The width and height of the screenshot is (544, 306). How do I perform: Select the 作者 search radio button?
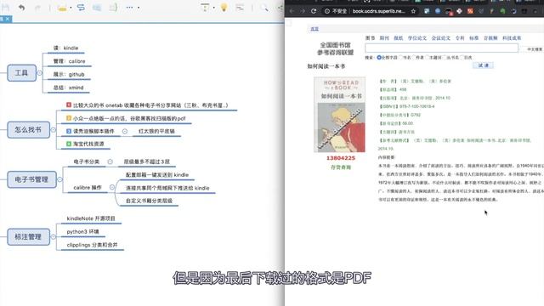click(x=414, y=57)
